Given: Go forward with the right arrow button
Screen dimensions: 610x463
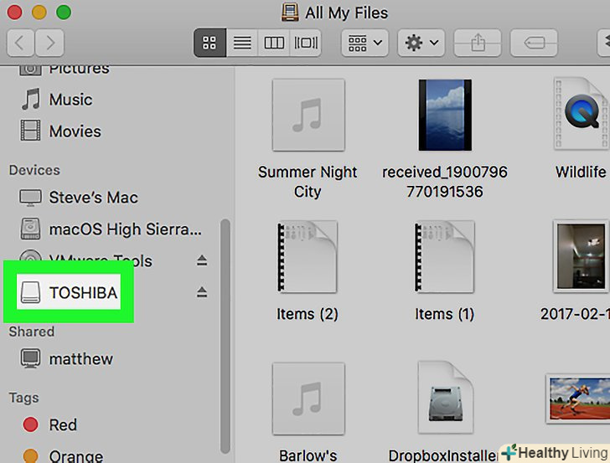Looking at the screenshot, I should 49,43.
